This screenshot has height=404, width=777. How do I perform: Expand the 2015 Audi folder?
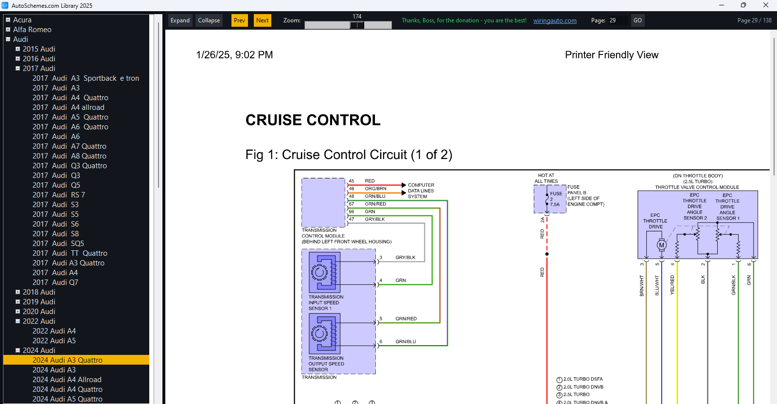[x=18, y=49]
